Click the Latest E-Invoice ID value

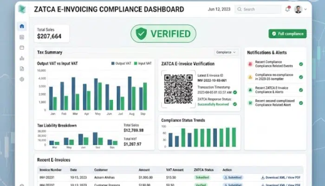point(212,80)
